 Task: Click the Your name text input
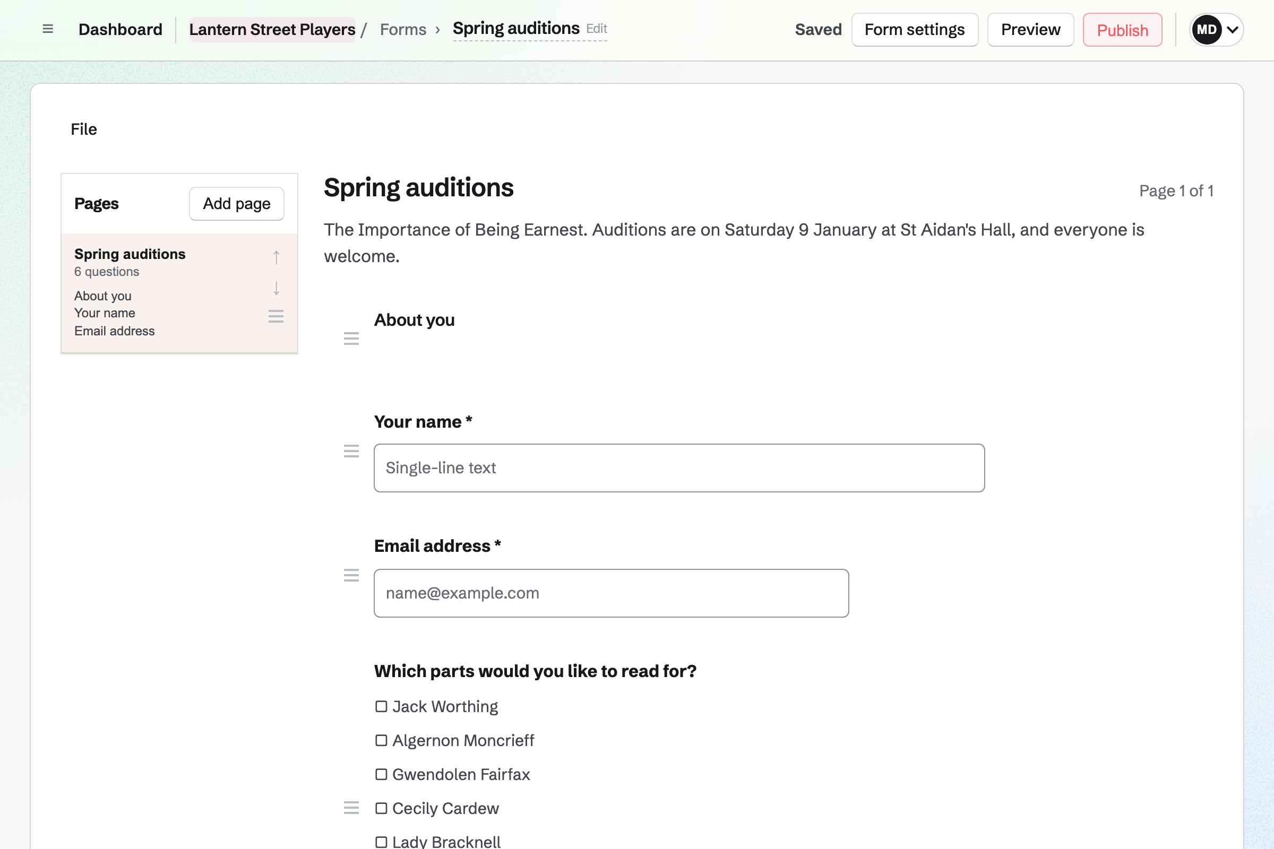pyautogui.click(x=679, y=469)
